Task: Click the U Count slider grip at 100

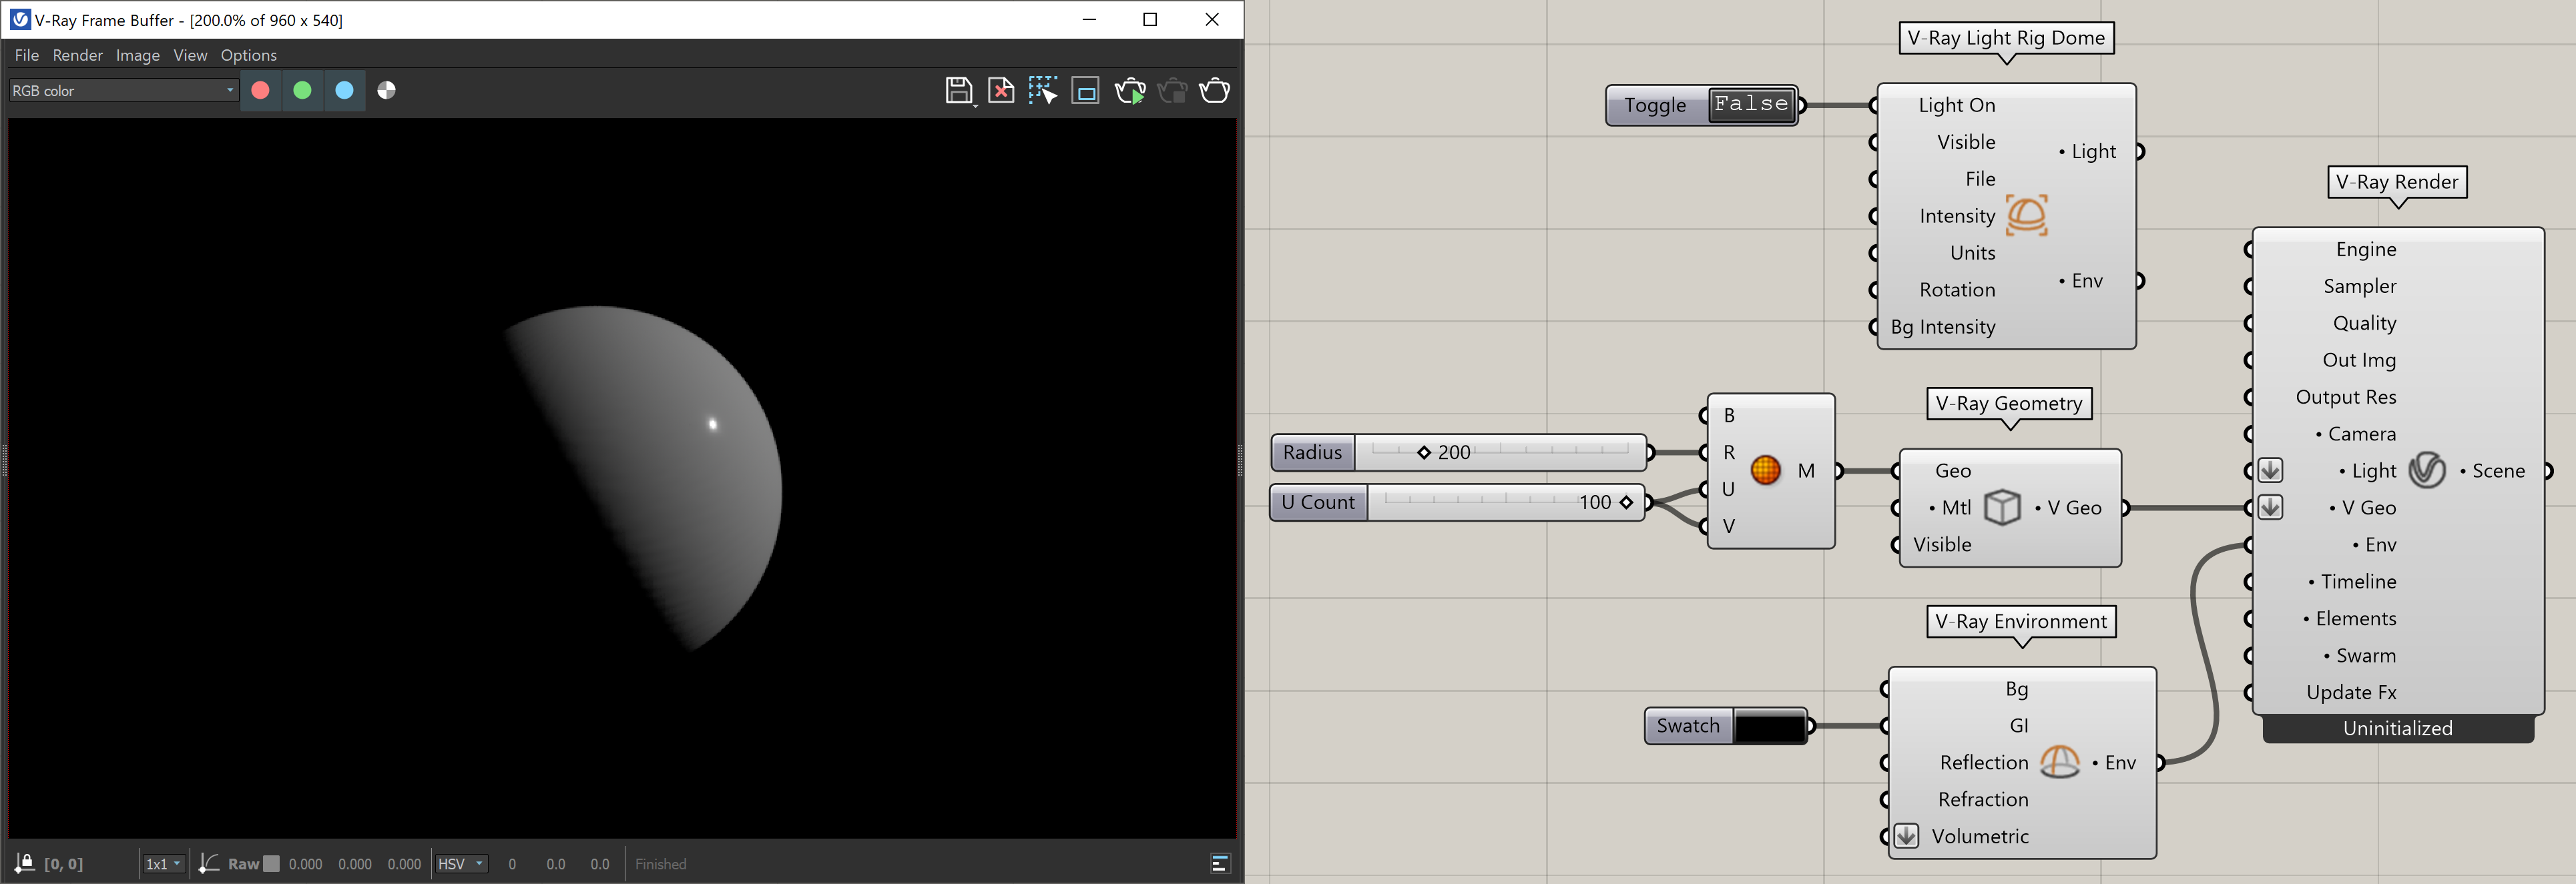Action: coord(1626,503)
